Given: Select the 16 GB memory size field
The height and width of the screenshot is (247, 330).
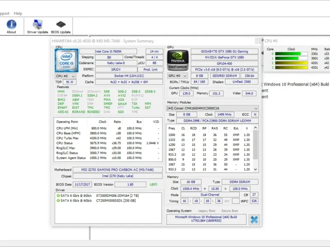Looking at the screenshot, I should tap(191, 182).
